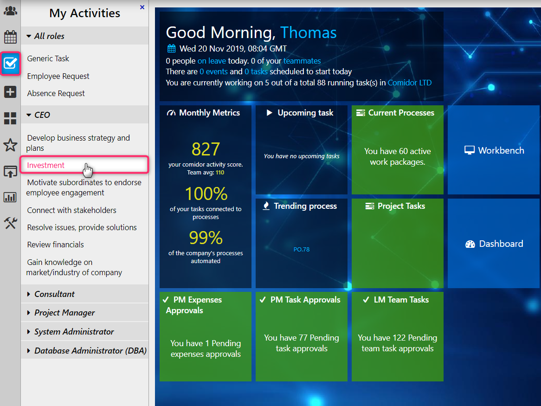Open the Comidor LTD link

click(x=409, y=82)
